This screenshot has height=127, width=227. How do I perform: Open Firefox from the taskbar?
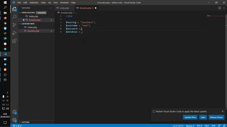5,18
